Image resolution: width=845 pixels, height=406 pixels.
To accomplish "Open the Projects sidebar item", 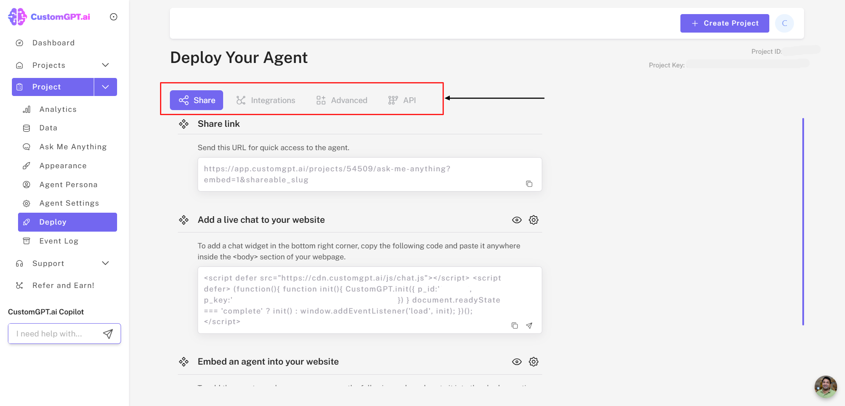I will [49, 65].
